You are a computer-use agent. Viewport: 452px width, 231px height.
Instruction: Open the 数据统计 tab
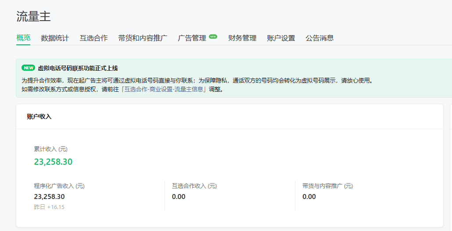coord(55,38)
